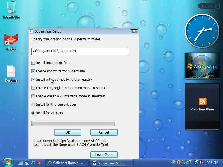
Task: Uncheck Install without modifying the registry
Action: (x=33, y=79)
